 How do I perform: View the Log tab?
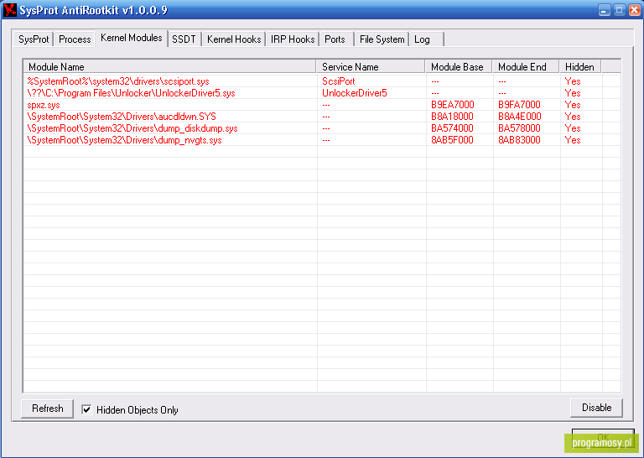coord(426,39)
